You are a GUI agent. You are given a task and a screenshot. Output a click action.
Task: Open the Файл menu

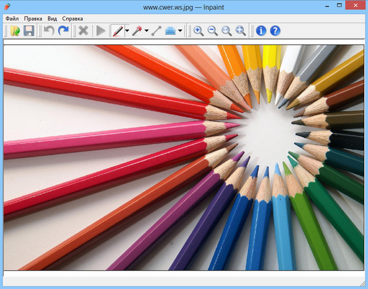click(12, 18)
